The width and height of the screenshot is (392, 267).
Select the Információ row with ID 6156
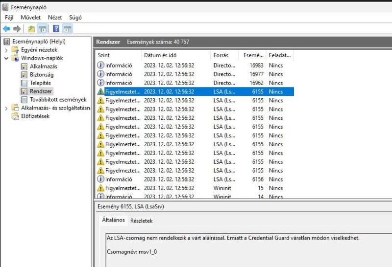[x=195, y=179]
